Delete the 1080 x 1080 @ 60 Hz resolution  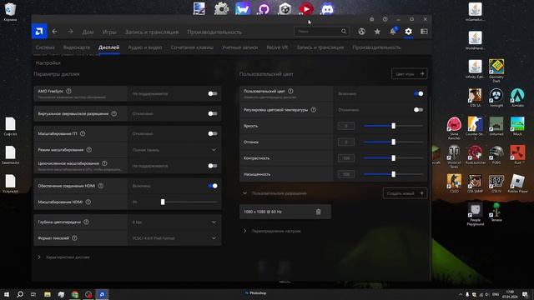tap(318, 212)
